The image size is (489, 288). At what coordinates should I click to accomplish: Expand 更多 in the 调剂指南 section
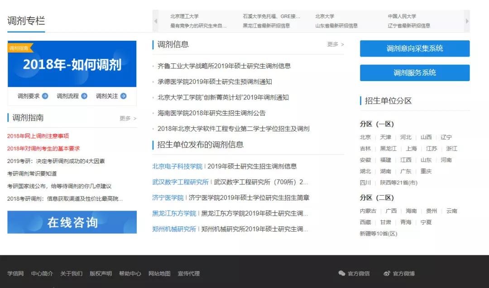[x=128, y=118]
